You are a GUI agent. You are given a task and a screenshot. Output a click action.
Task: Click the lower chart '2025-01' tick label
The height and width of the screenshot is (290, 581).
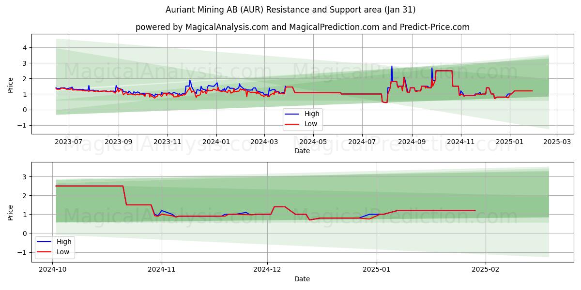pyautogui.click(x=376, y=270)
